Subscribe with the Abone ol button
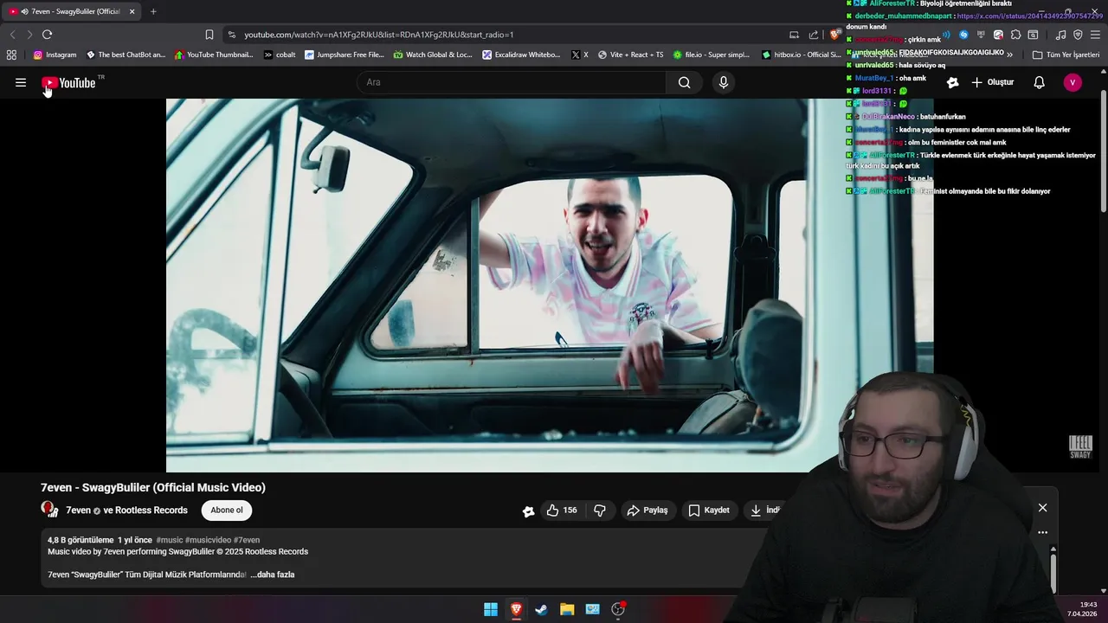 [x=227, y=511]
